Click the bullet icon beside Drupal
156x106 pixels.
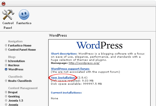(6, 92)
